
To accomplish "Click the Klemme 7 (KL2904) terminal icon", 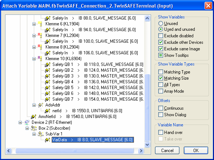I will point(40,35).
